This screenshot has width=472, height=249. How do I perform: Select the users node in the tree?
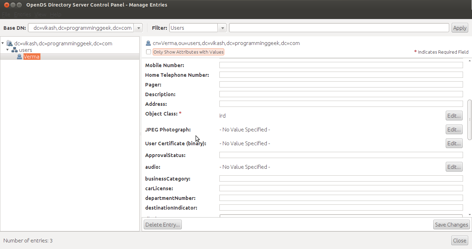[x=26, y=50]
